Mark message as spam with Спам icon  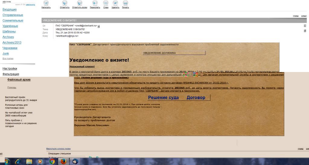point(106,3)
